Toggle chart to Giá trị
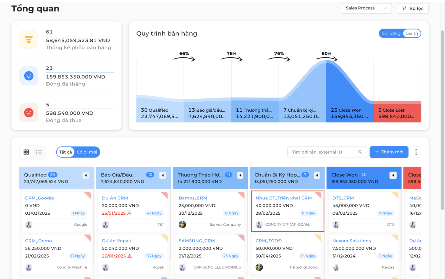 click(412, 33)
